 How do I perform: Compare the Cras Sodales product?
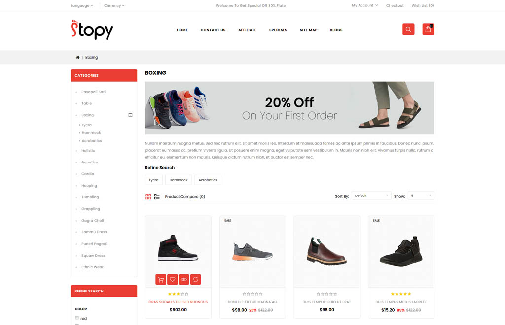click(x=195, y=279)
